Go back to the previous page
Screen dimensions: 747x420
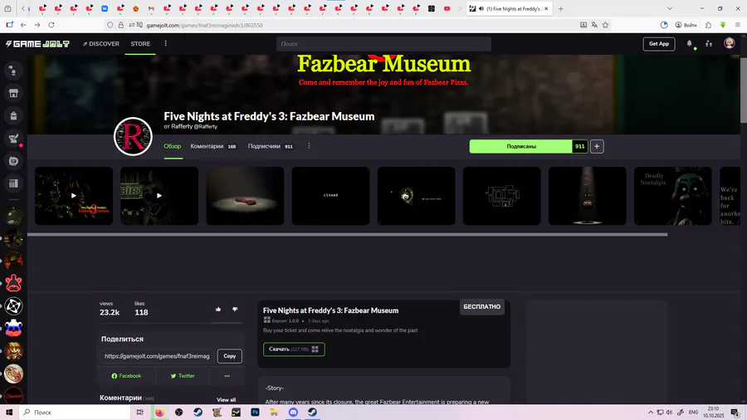coord(23,25)
